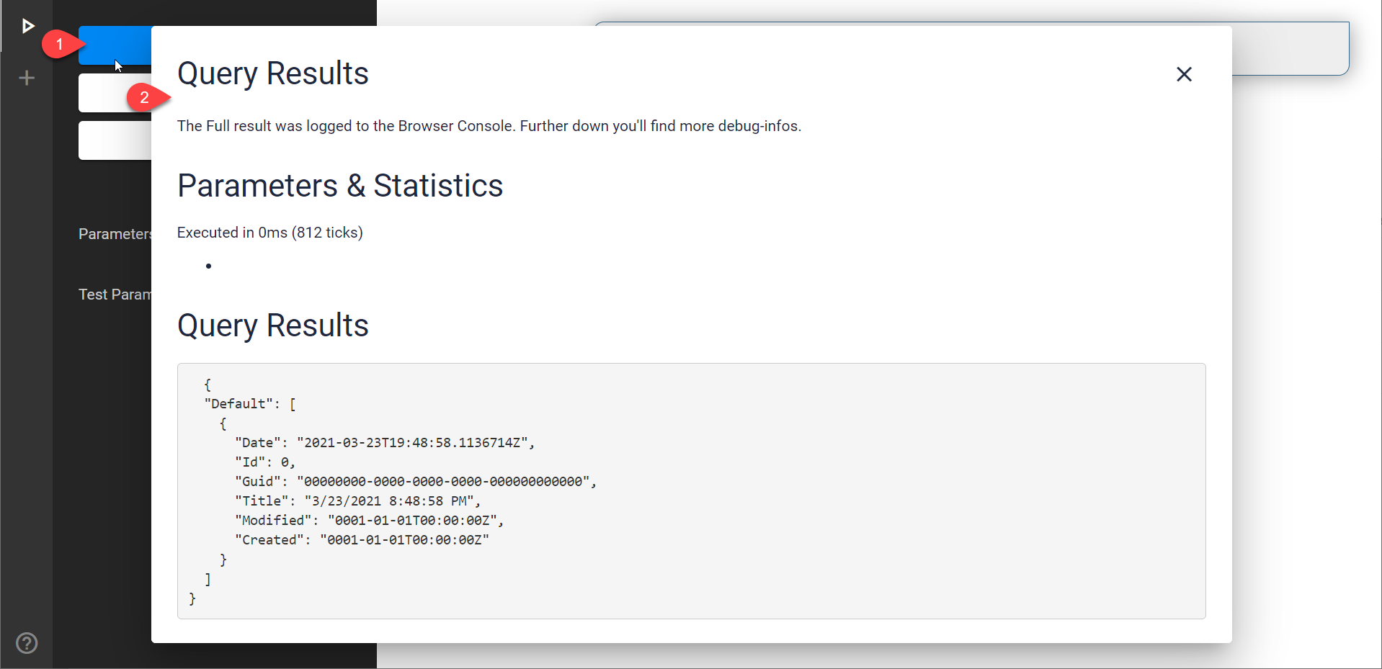Viewport: 1382px width, 669px height.
Task: Click the top Query Results dialog title
Action: click(273, 73)
